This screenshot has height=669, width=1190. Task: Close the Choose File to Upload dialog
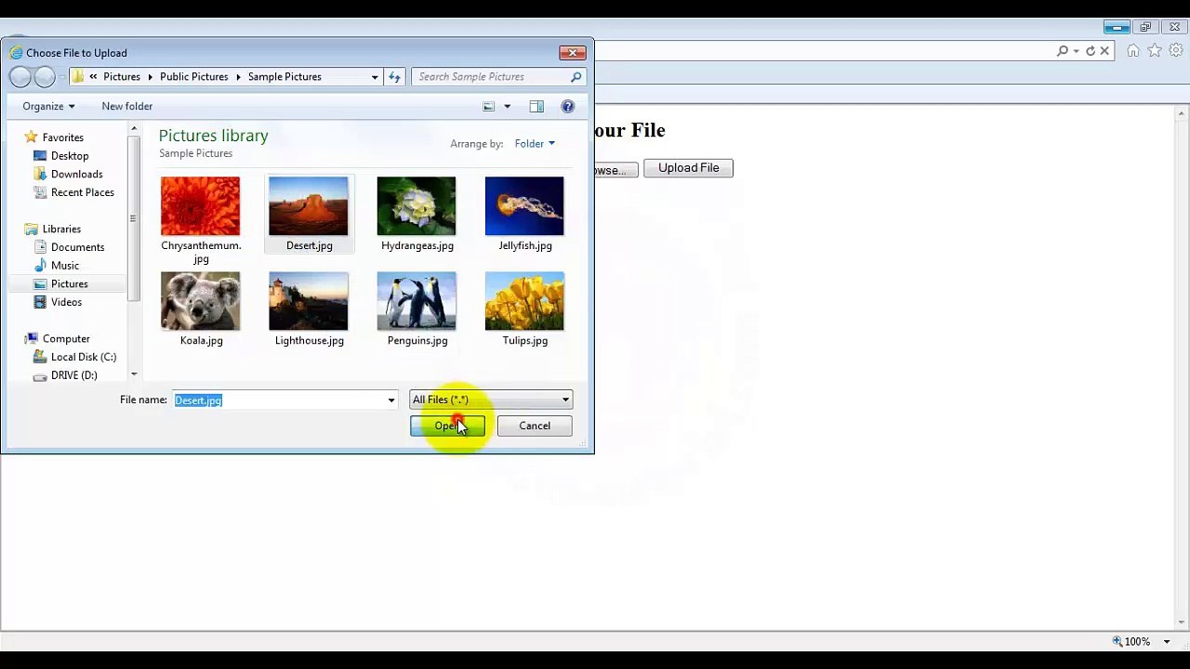(x=573, y=53)
